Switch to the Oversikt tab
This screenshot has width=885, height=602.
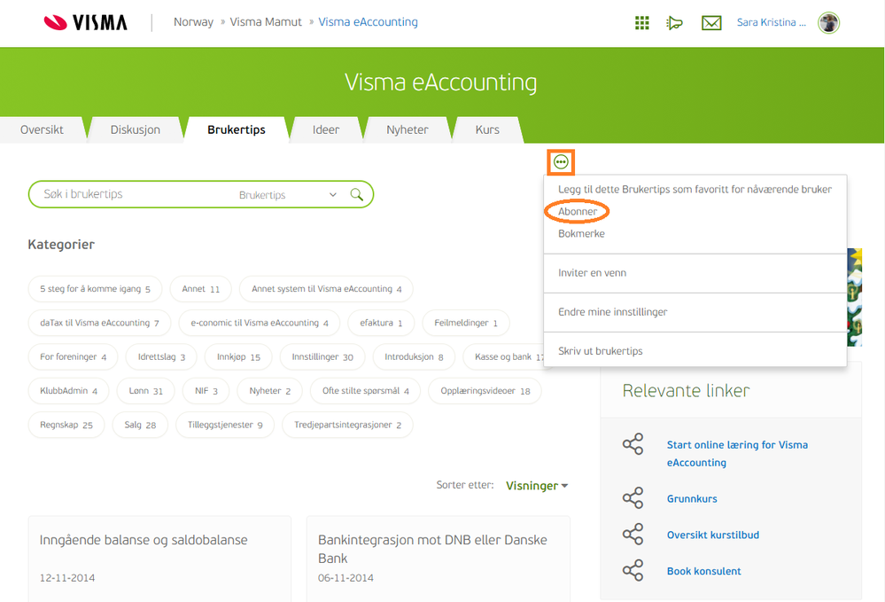coord(42,130)
